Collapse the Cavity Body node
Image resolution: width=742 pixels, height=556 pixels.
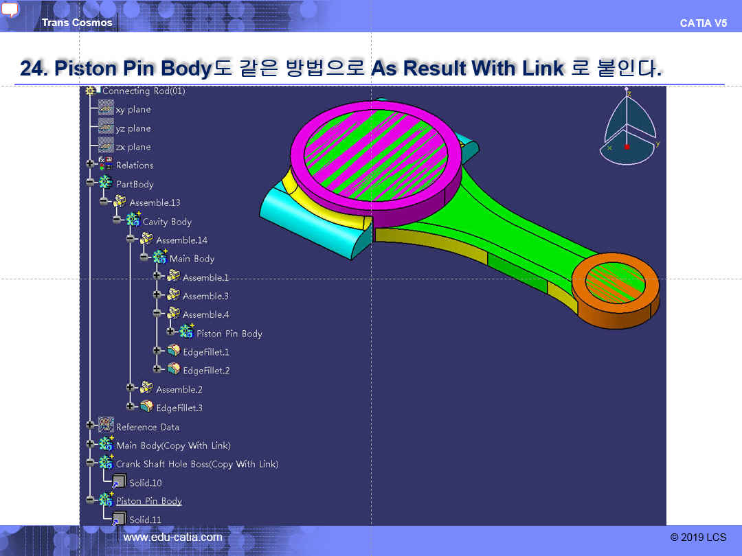pyautogui.click(x=117, y=221)
